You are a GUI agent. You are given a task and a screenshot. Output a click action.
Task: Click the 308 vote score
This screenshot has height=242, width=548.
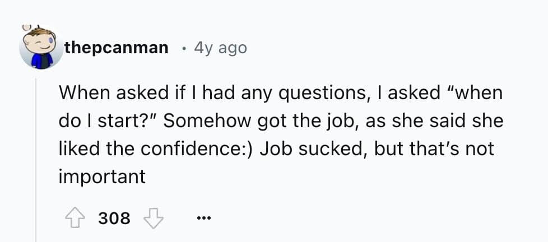[x=114, y=217]
